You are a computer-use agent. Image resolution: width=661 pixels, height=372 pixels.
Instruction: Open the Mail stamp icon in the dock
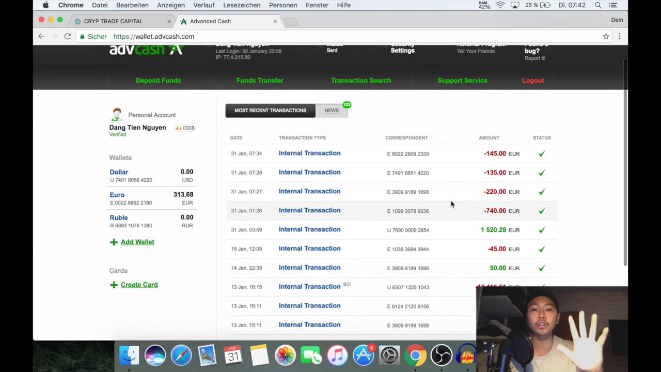207,355
